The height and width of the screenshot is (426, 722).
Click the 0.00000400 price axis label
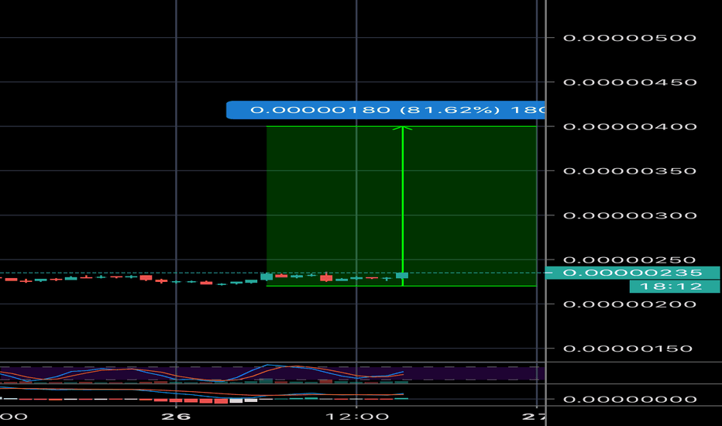click(x=630, y=127)
